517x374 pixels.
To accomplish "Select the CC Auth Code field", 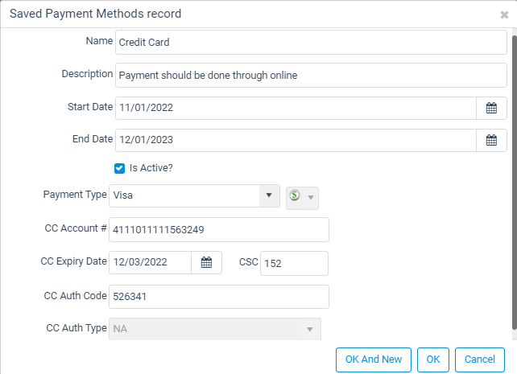I will point(218,296).
